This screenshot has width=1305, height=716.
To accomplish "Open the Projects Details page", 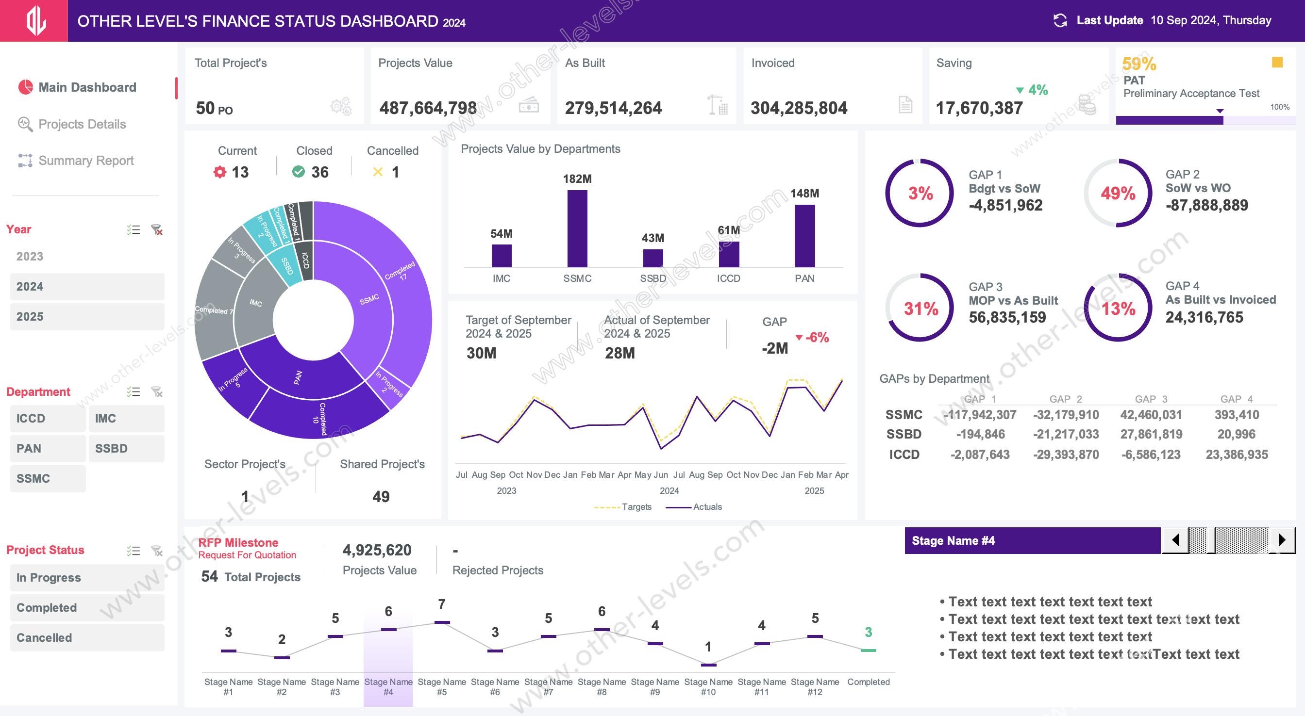I will 82,124.
